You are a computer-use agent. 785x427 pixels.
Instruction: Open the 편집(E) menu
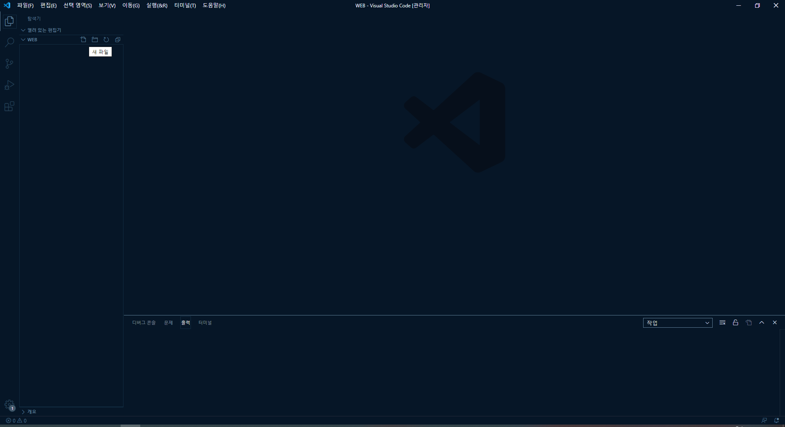[49, 5]
